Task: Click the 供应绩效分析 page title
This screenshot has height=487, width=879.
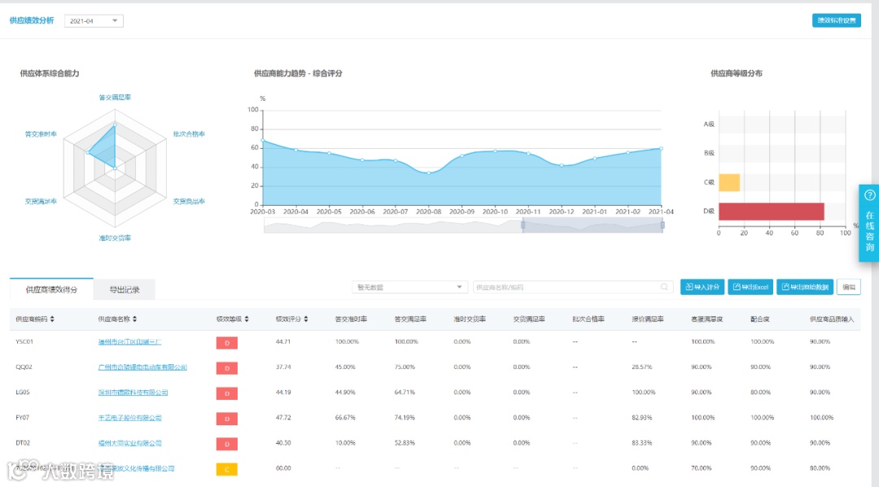Action: pos(32,20)
